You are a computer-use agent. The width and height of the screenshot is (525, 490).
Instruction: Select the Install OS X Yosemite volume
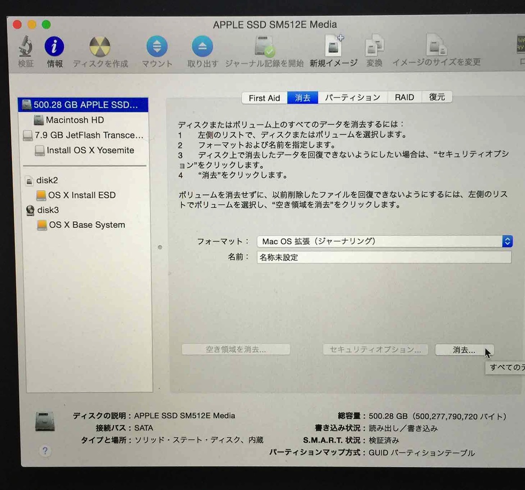84,150
